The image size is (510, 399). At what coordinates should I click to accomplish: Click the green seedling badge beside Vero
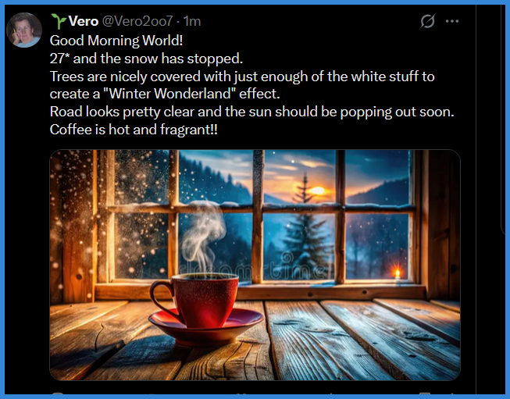59,21
